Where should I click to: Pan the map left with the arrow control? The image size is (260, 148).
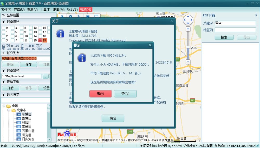[185, 20]
